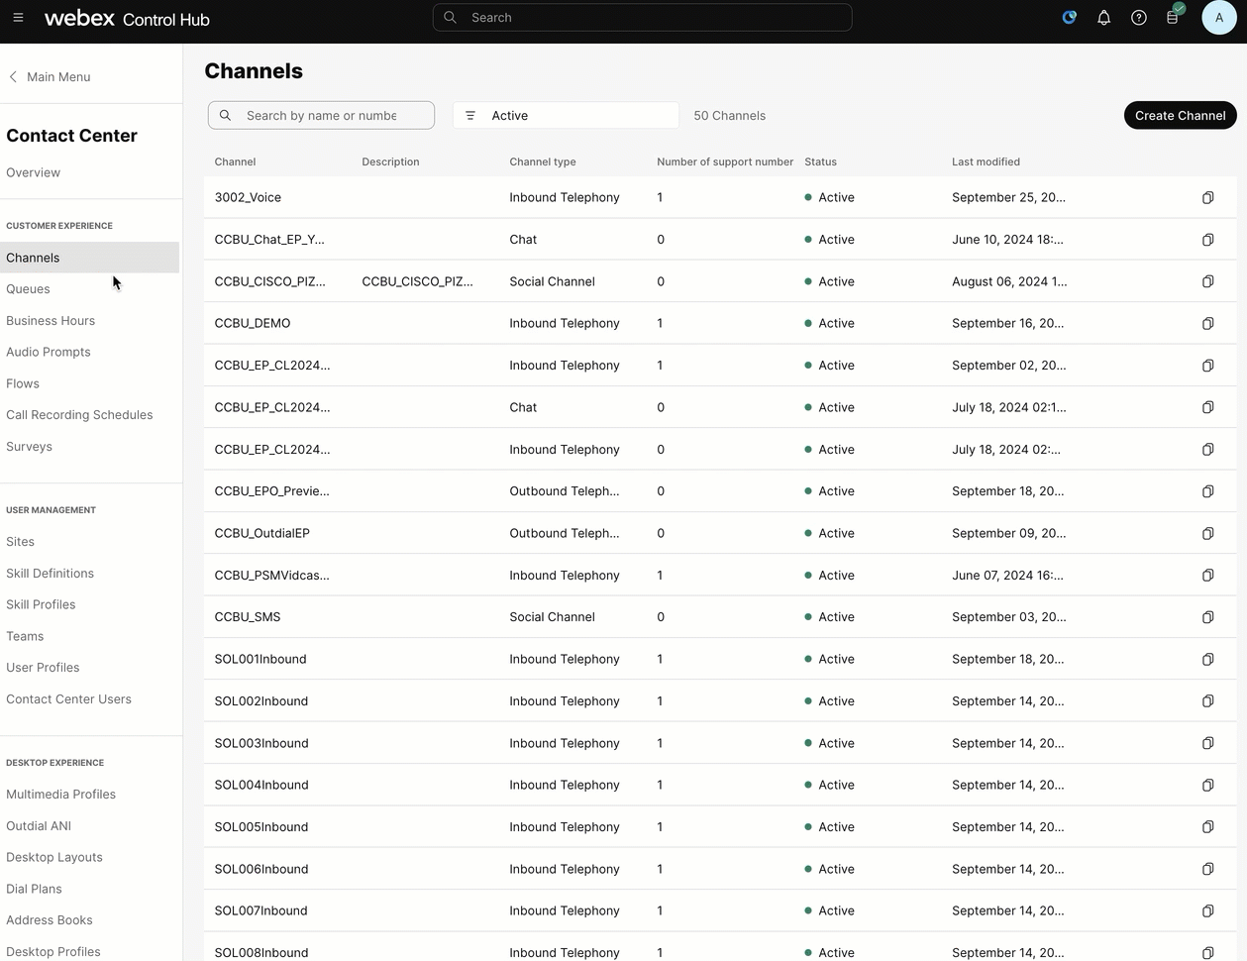Screen dimensions: 1247x961
Task: Click the user avatar icon
Action: [1218, 18]
